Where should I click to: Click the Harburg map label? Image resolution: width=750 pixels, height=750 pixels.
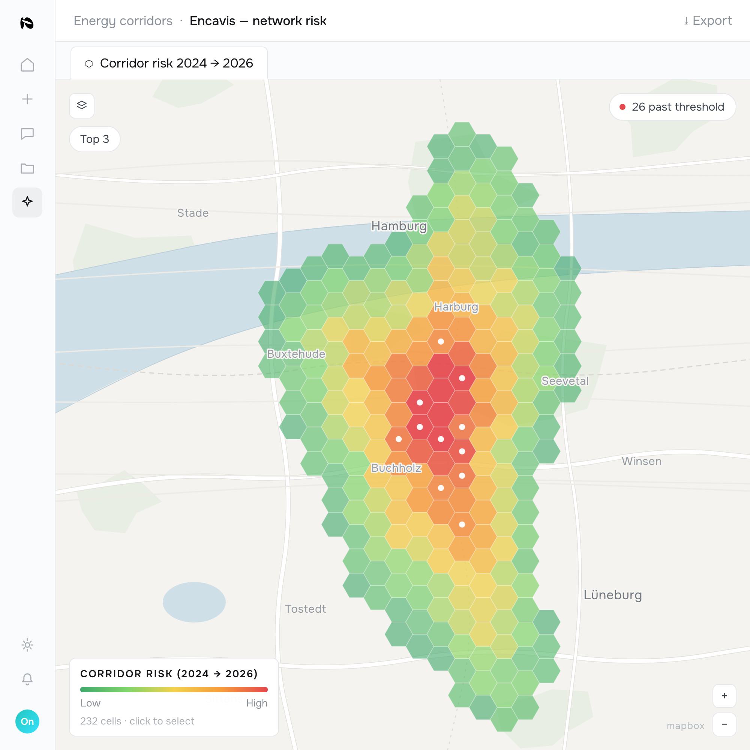(456, 307)
